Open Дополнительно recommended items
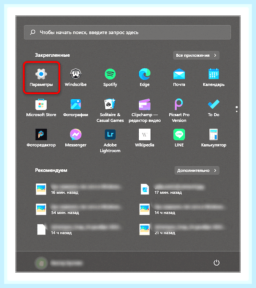 click(197, 170)
